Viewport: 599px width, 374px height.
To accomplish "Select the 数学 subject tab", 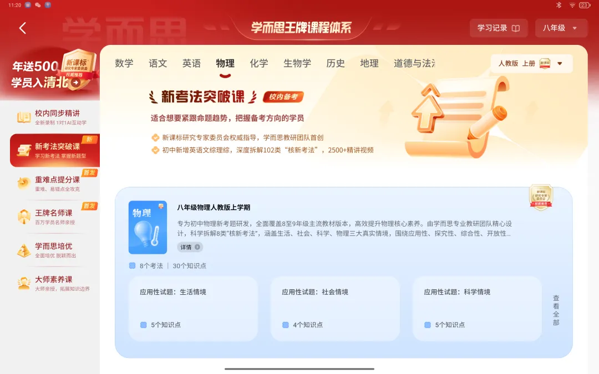I will pyautogui.click(x=124, y=63).
